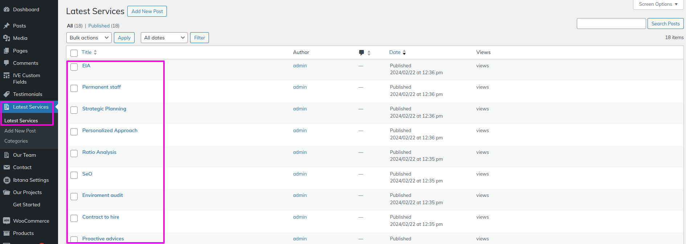Click the Posts pushpin icon

tap(7, 26)
